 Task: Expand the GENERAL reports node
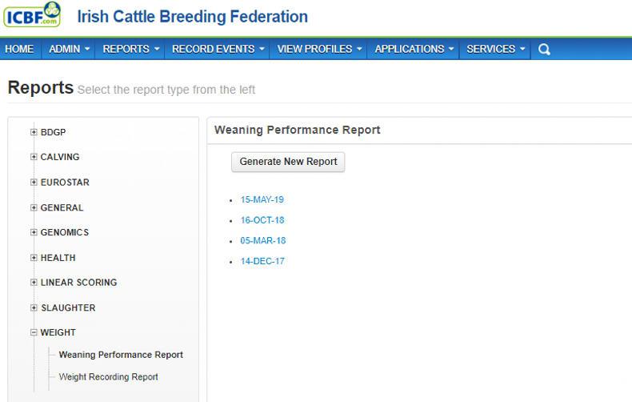(x=34, y=207)
